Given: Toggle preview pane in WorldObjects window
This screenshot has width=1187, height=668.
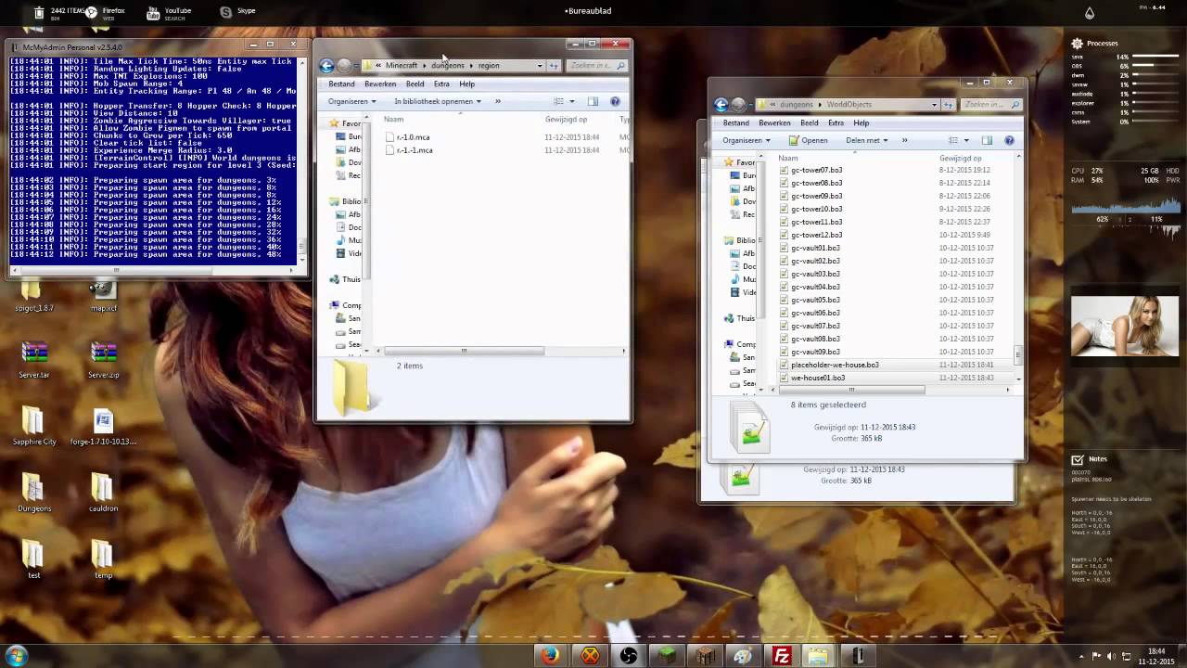Looking at the screenshot, I should [x=987, y=140].
